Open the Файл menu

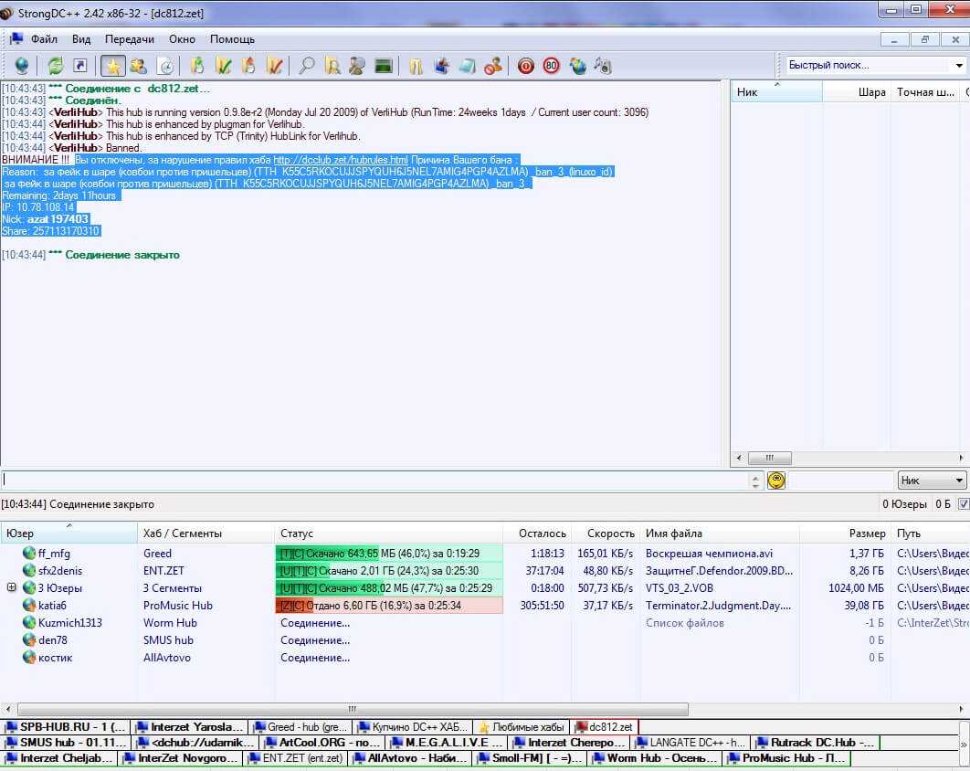point(44,39)
